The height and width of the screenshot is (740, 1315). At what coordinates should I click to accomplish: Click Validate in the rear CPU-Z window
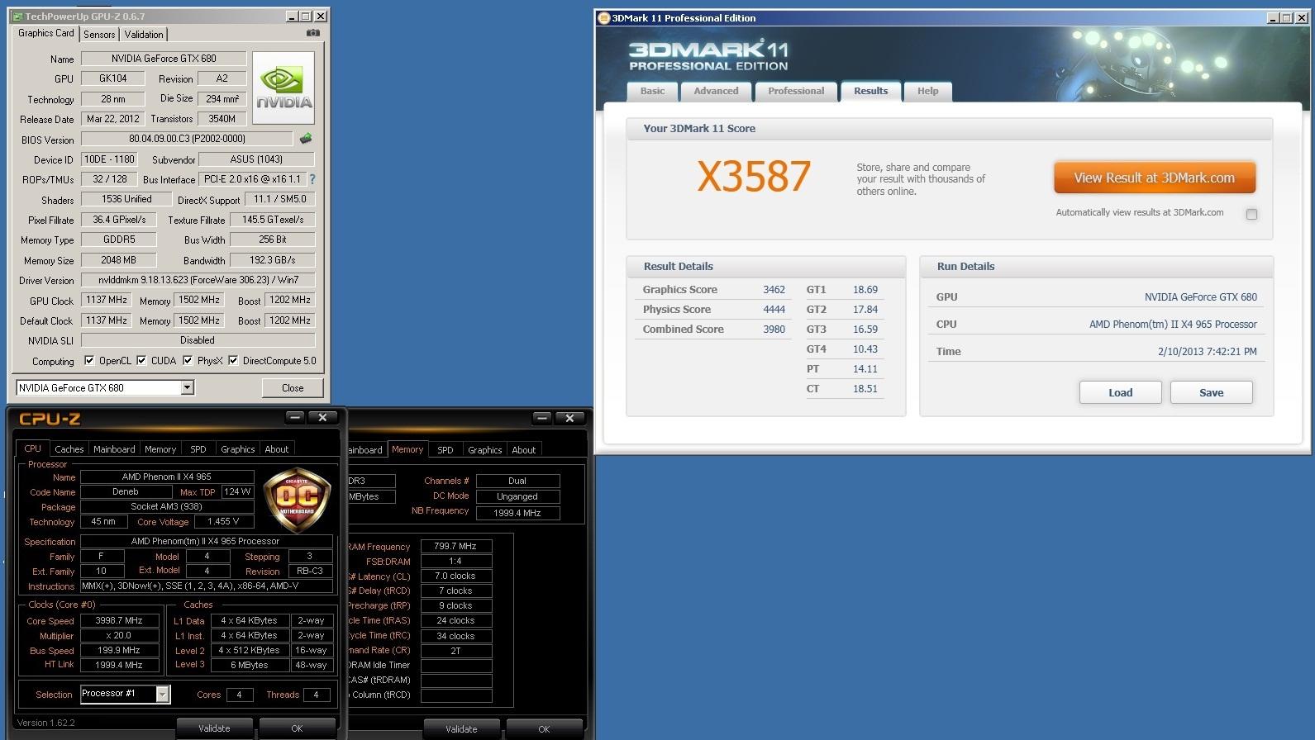pyautogui.click(x=461, y=729)
